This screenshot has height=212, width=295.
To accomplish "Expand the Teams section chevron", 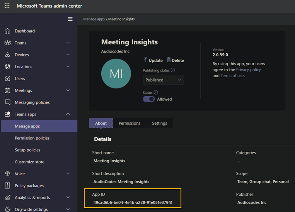I will click(x=68, y=43).
